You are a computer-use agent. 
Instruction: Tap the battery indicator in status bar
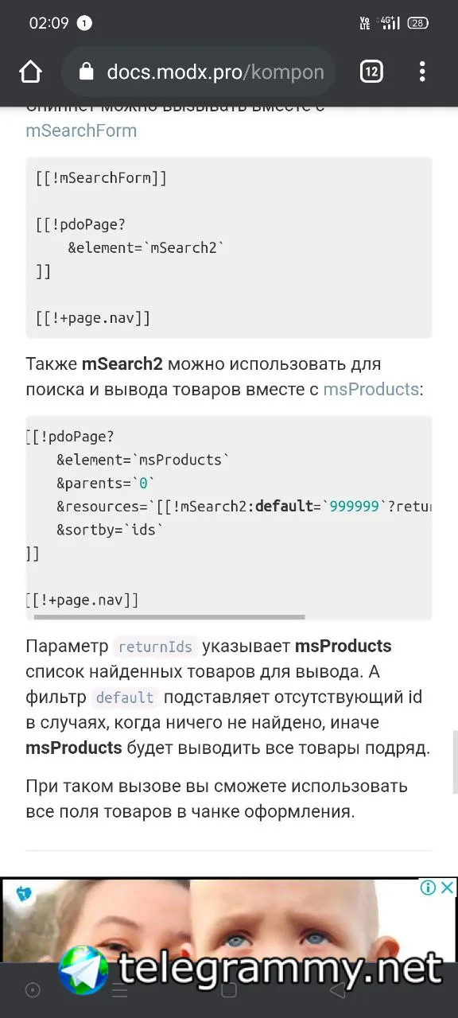click(417, 23)
